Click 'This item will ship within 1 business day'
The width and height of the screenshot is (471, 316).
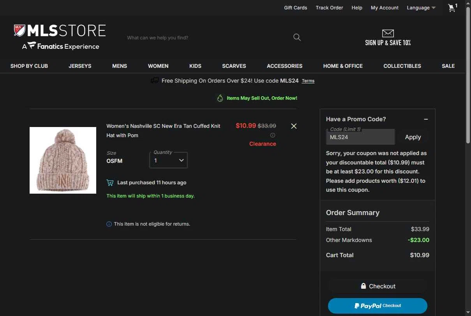point(150,196)
